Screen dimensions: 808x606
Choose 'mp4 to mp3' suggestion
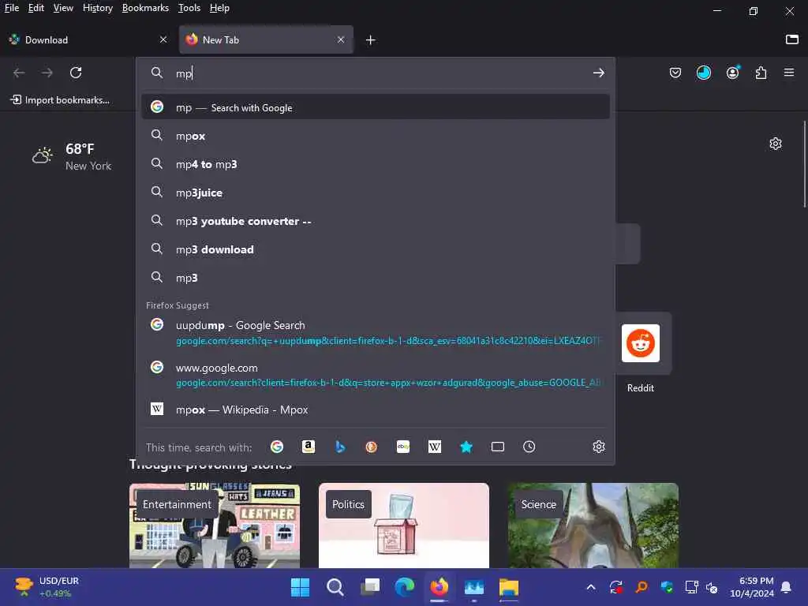click(375, 164)
